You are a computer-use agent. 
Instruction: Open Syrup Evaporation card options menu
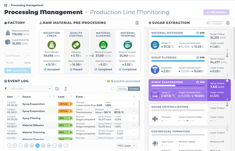(x=227, y=99)
